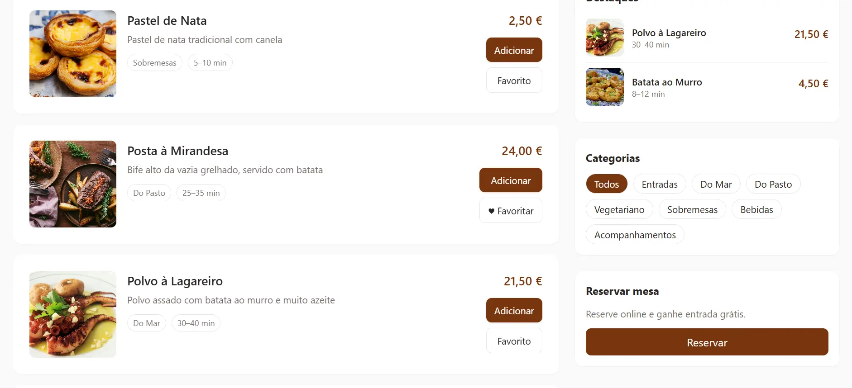Select the Entradas category chip

tap(660, 184)
